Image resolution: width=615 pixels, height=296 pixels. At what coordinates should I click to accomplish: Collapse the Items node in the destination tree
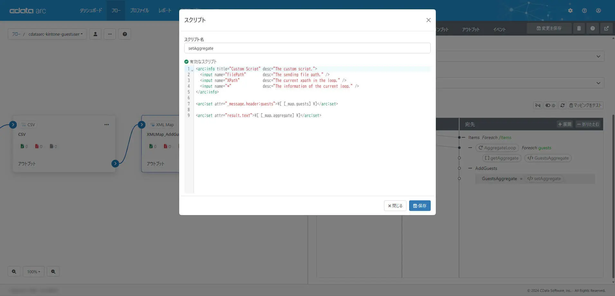463,137
